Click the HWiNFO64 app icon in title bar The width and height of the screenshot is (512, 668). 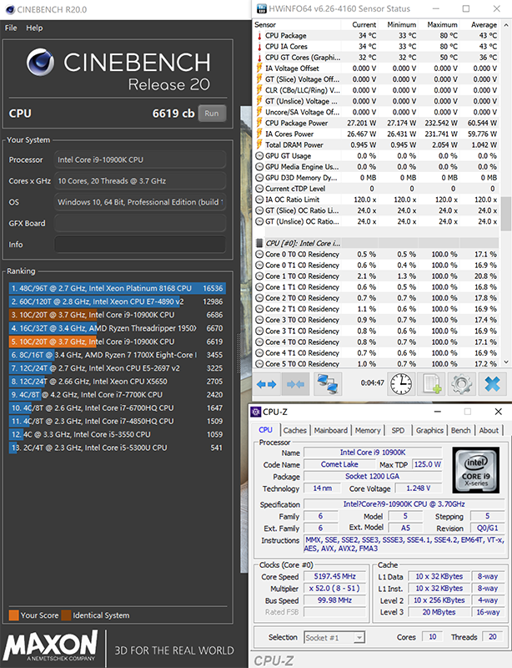point(261,8)
